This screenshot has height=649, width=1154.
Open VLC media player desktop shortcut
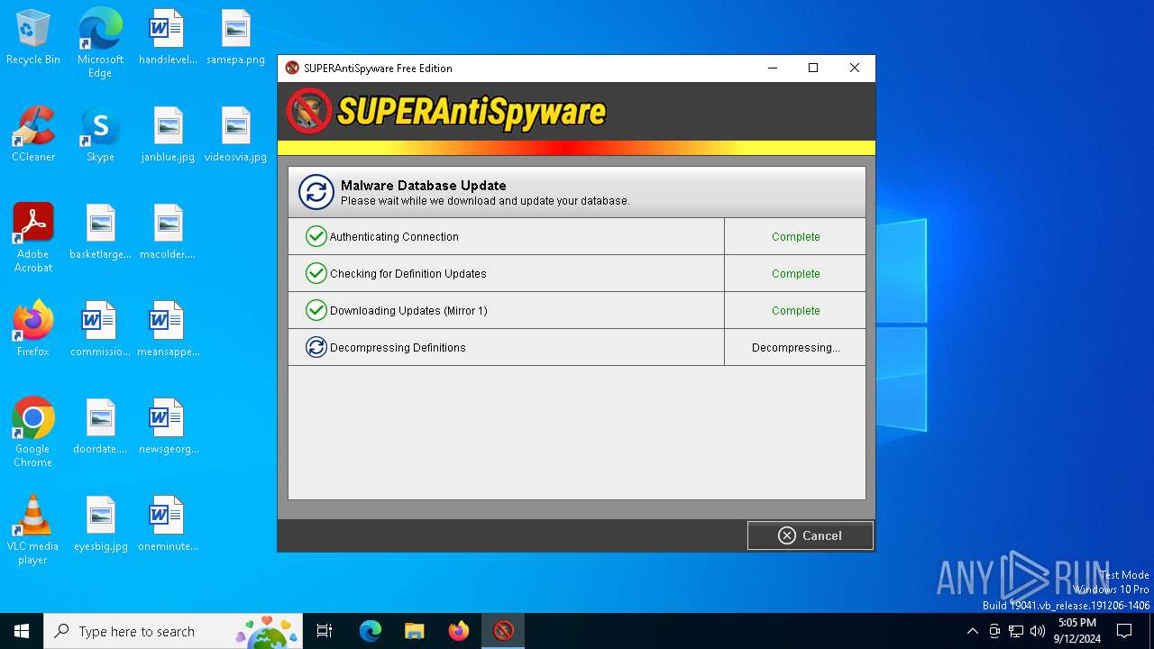[33, 530]
